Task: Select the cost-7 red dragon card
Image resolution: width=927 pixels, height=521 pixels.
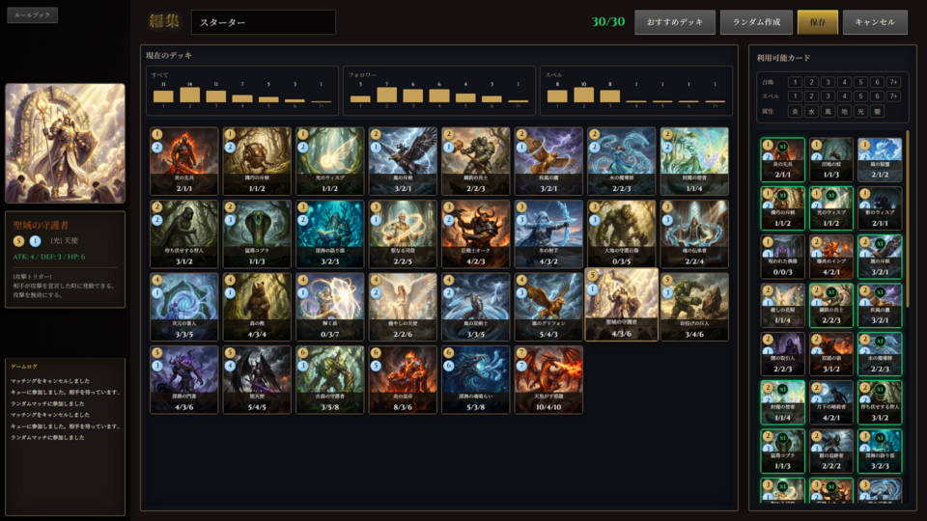Action: pos(548,379)
